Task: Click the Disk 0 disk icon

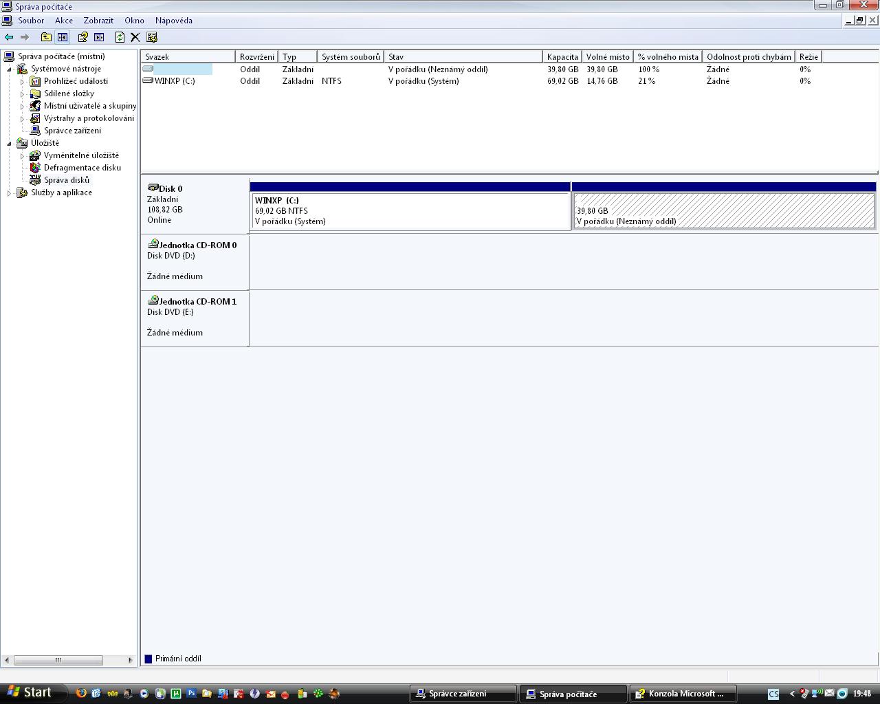Action: pos(153,188)
